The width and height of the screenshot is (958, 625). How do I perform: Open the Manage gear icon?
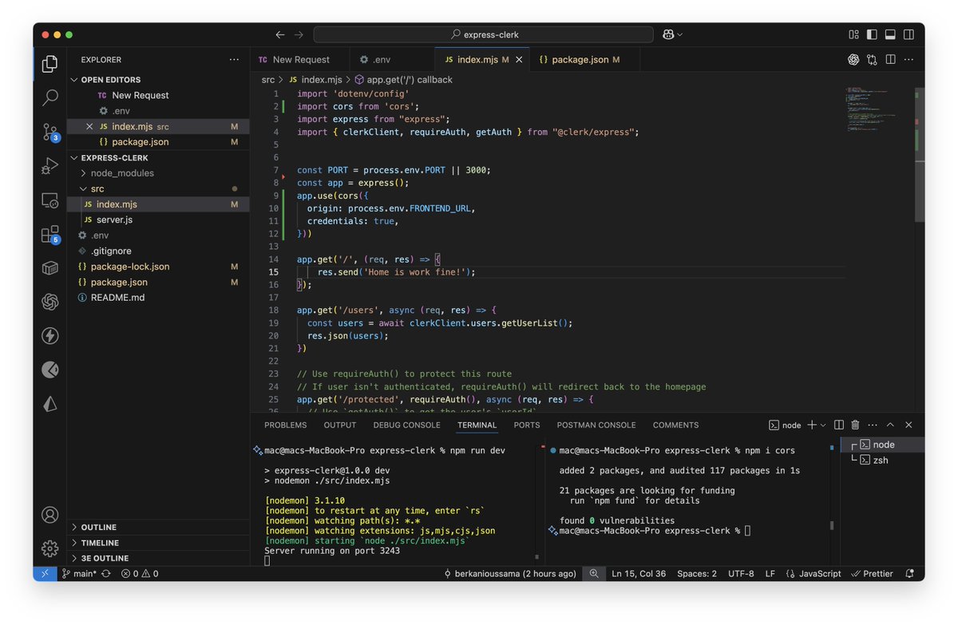49,548
